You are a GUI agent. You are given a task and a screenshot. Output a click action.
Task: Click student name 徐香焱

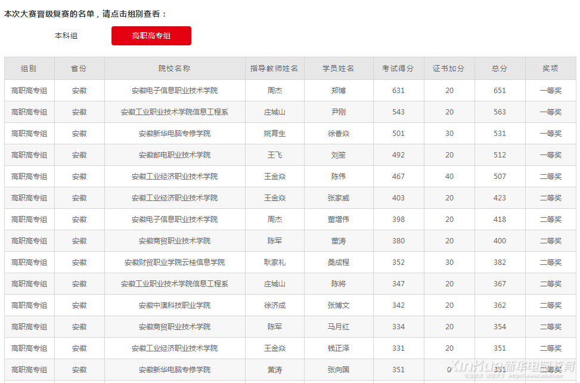(339, 134)
